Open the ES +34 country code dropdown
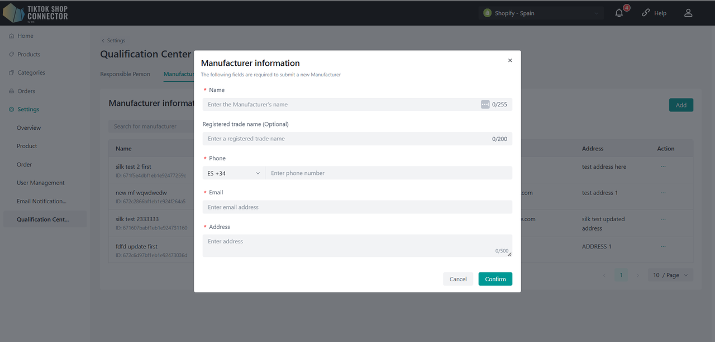 point(233,173)
